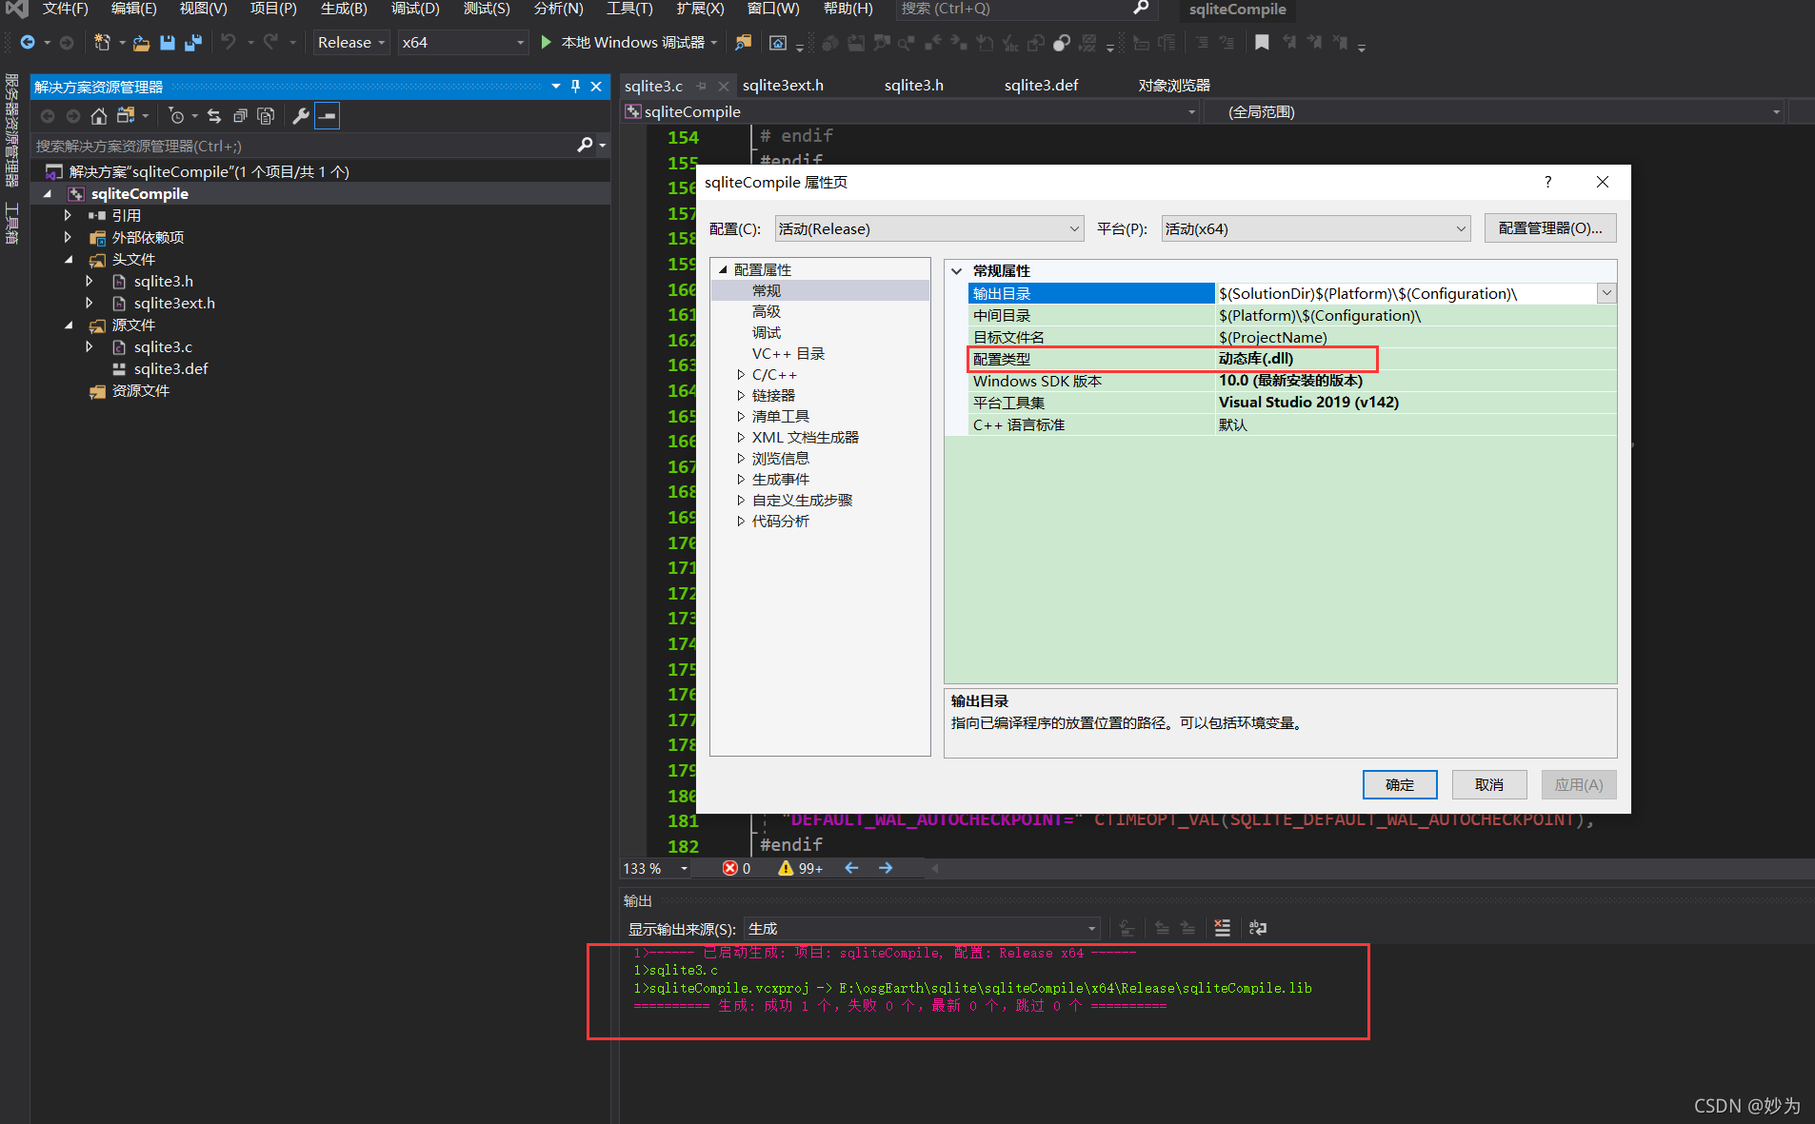Navigate to next issue blue arrow
1815x1124 pixels.
(x=886, y=868)
